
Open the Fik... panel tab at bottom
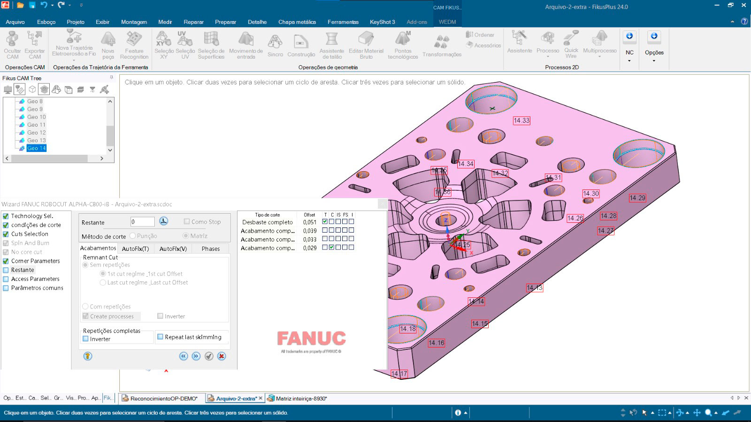[x=107, y=398]
